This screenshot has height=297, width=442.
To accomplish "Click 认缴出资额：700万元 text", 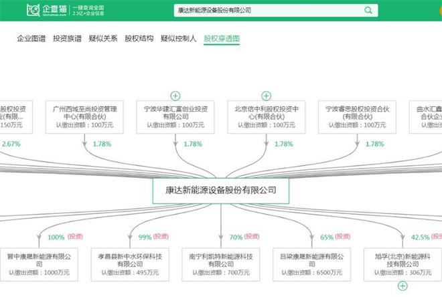I will [221, 272].
